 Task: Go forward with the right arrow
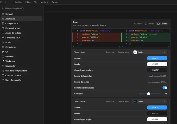(x=11, y=2)
